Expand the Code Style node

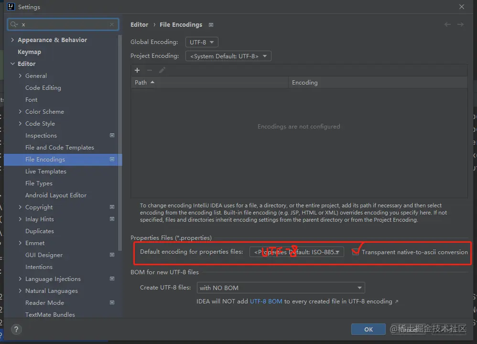20,123
